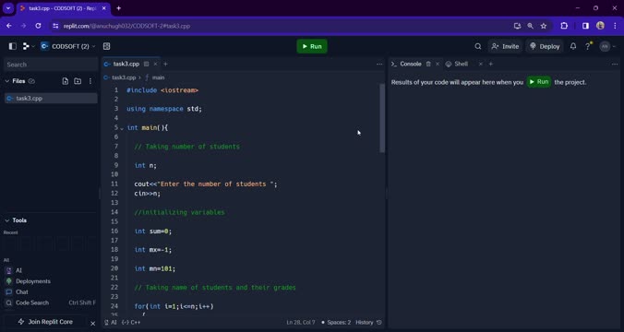Open the CODSOFT (2) project dropdown
Viewport: 624px width, 332px height.
pos(68,46)
